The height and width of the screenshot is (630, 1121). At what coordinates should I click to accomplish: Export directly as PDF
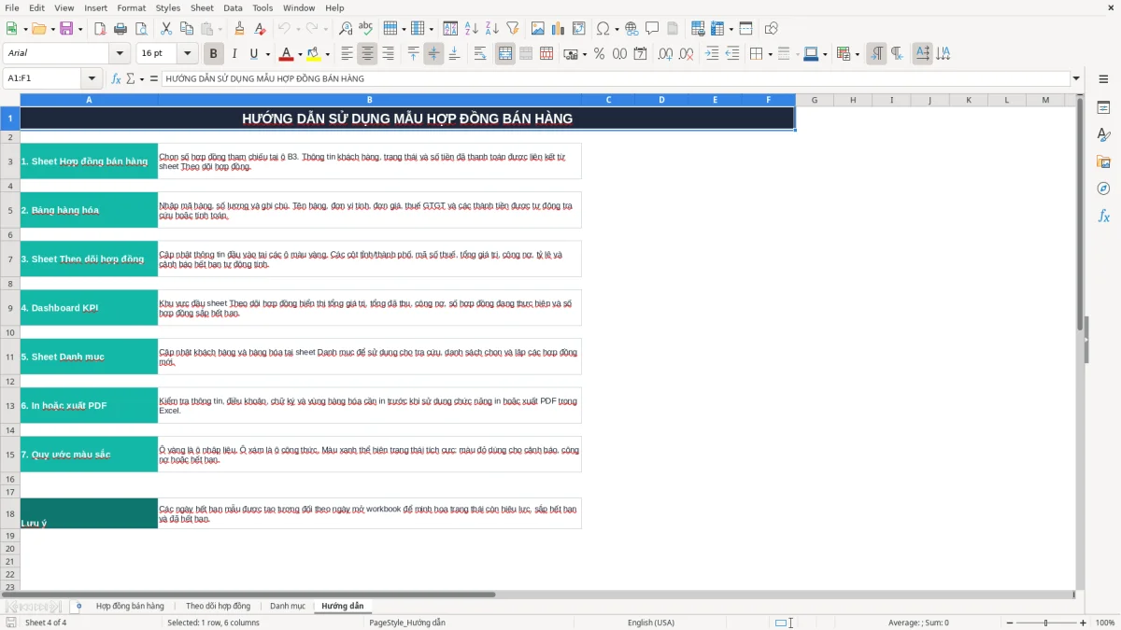click(100, 29)
